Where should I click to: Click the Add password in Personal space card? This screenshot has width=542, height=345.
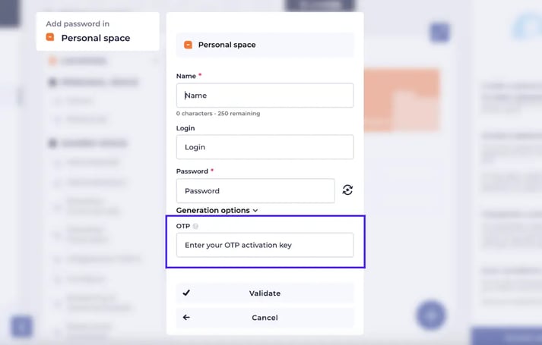pos(97,31)
